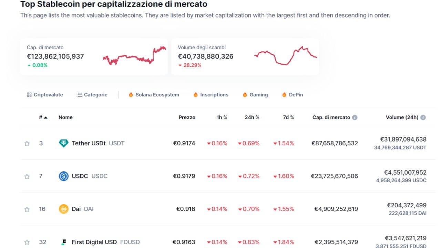The height and width of the screenshot is (248, 441).
Task: Click the Volume (24h) info icon
Action: (423, 117)
